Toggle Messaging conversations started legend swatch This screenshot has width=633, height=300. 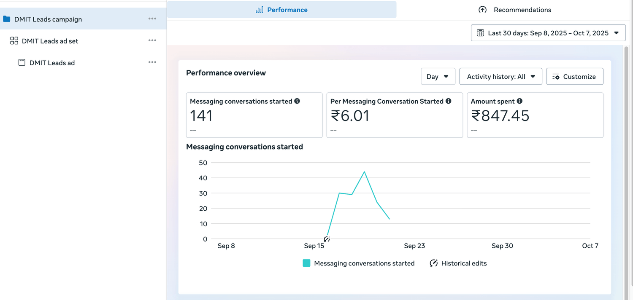306,263
